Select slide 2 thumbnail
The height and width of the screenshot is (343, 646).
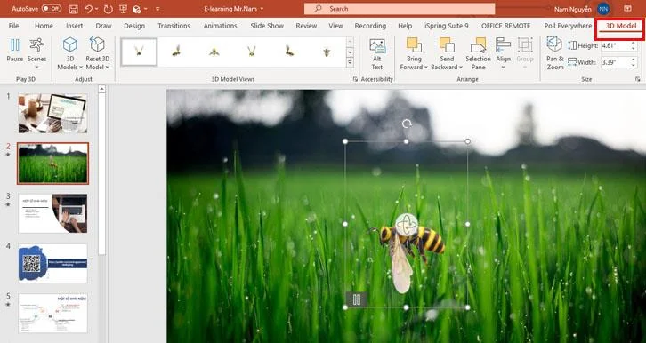[52, 164]
